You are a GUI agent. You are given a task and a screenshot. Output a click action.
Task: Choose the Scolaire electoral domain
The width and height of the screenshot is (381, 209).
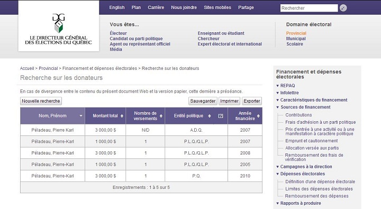tap(295, 44)
